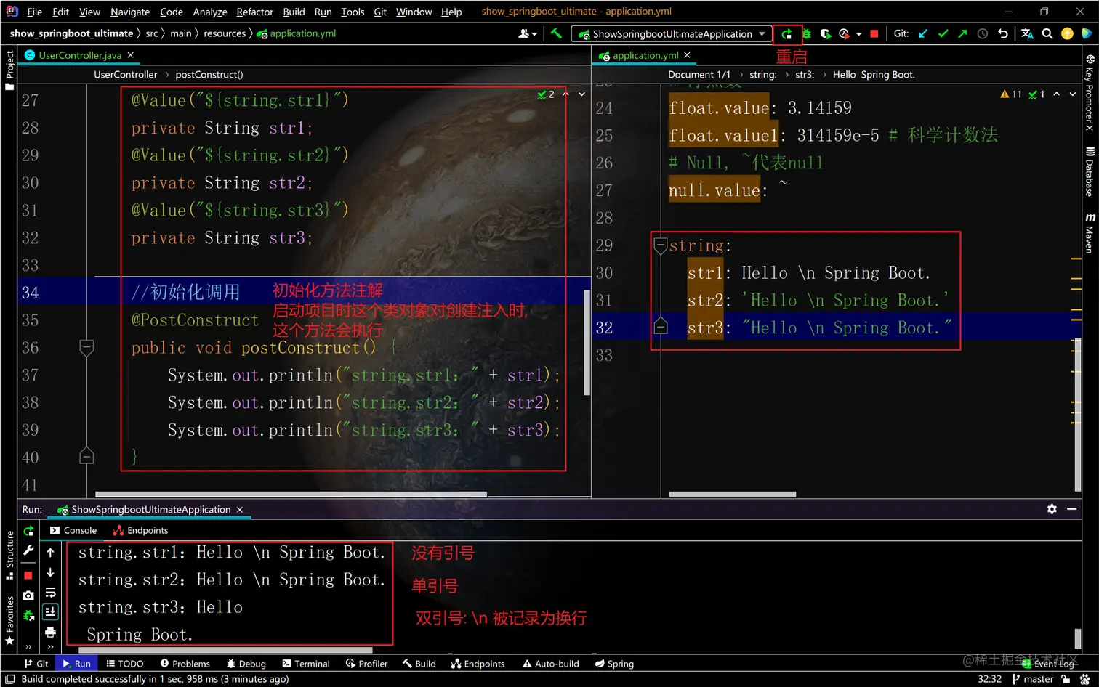Start the application in Debug mode
Image resolution: width=1099 pixels, height=687 pixels.
tap(806, 33)
